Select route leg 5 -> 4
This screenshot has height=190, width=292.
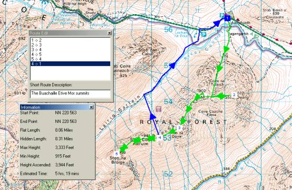tap(70, 59)
